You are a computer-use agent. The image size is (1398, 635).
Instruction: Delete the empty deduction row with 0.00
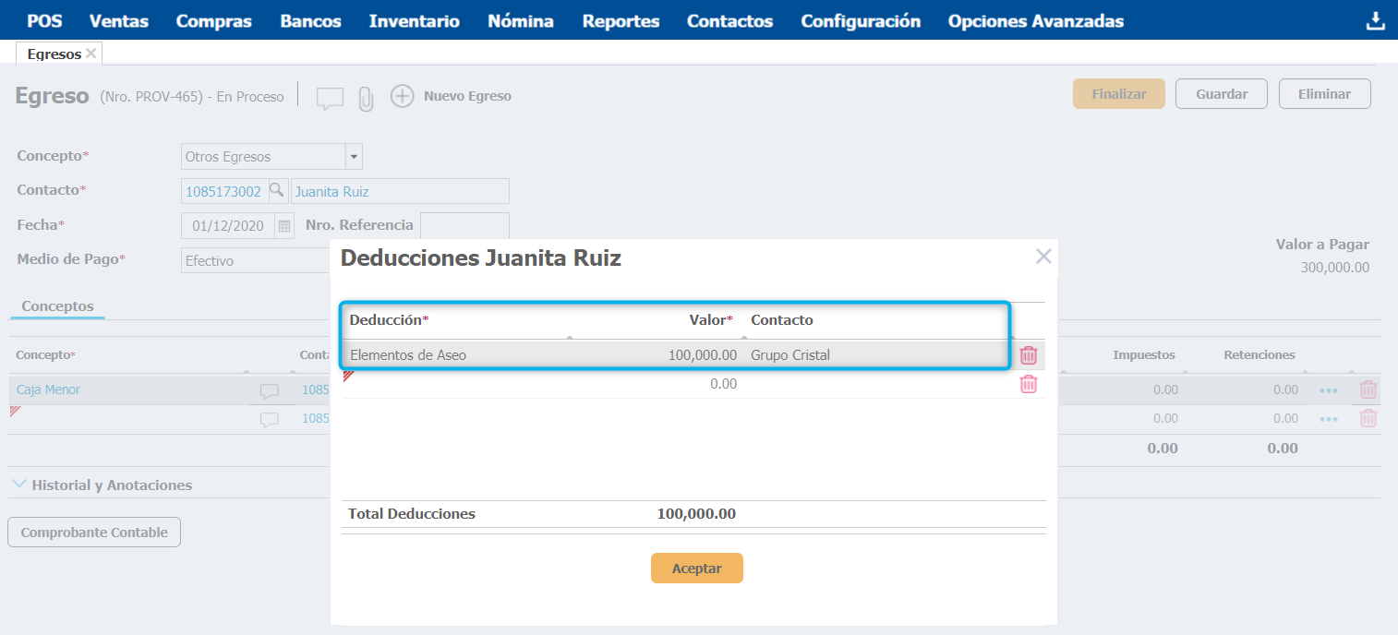1028,384
